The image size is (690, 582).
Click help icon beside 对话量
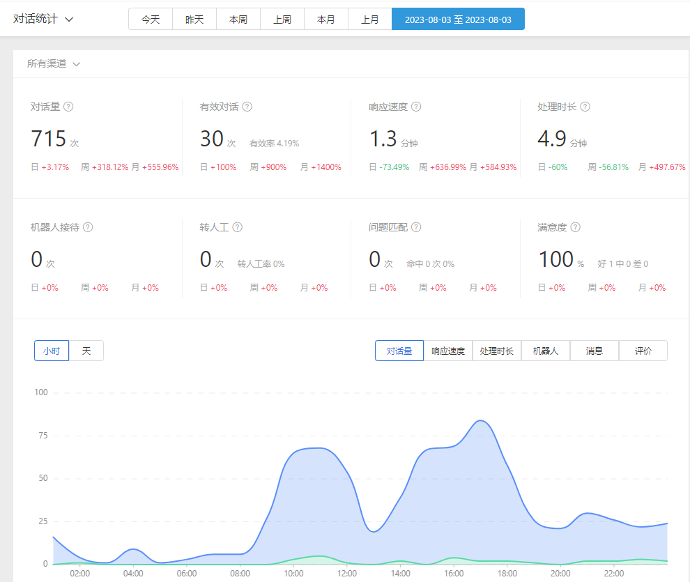click(x=68, y=107)
